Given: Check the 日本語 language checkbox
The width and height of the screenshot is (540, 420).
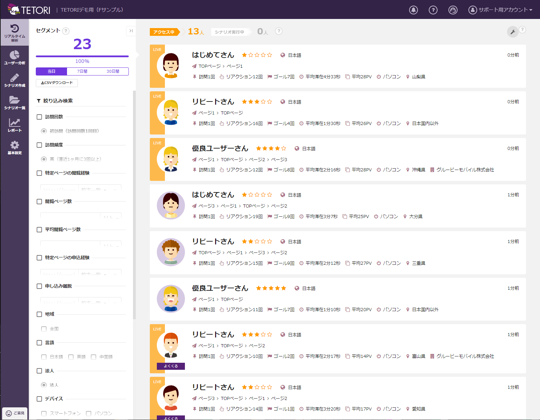Looking at the screenshot, I should click(x=44, y=357).
